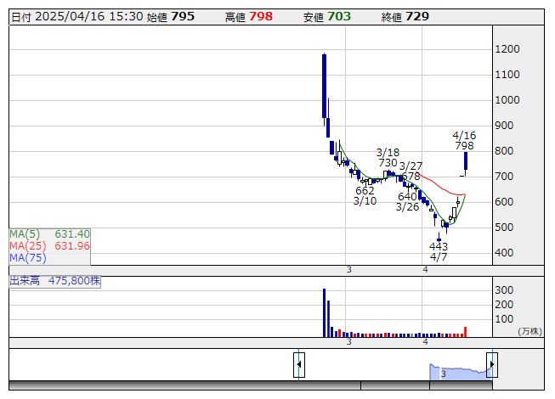Click month 4 label on price chart axis
The image size is (555, 399).
point(426,270)
